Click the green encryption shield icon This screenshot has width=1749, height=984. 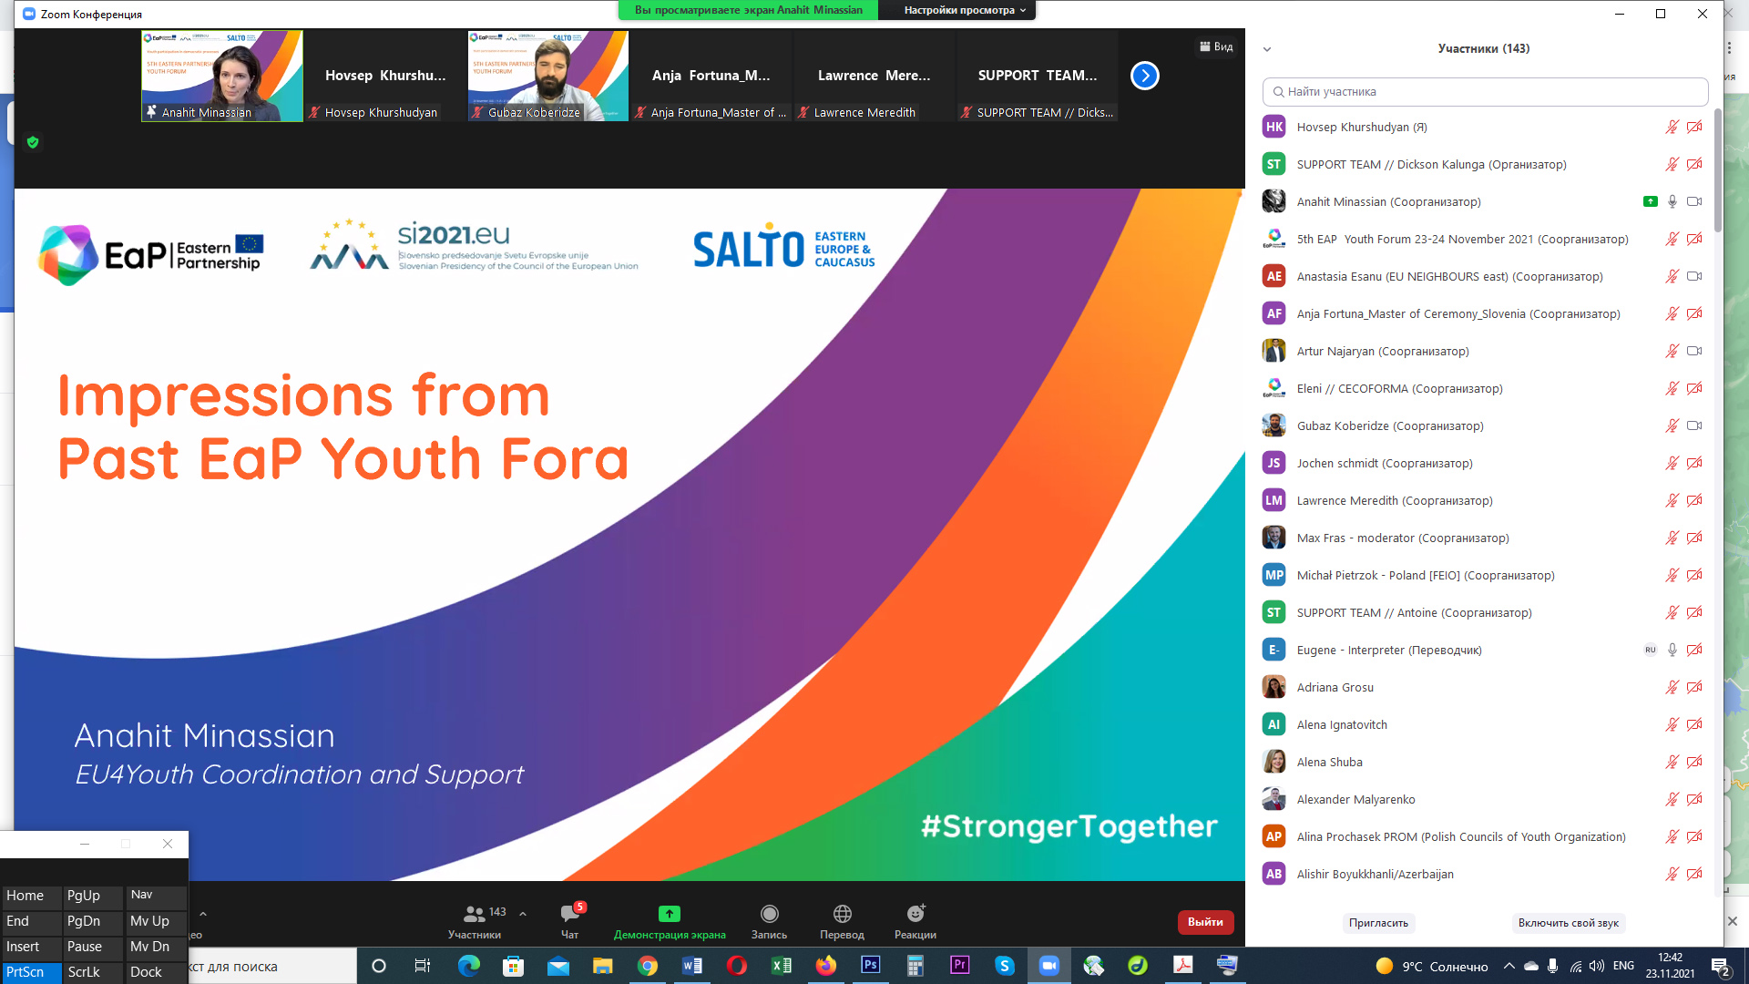[x=33, y=142]
